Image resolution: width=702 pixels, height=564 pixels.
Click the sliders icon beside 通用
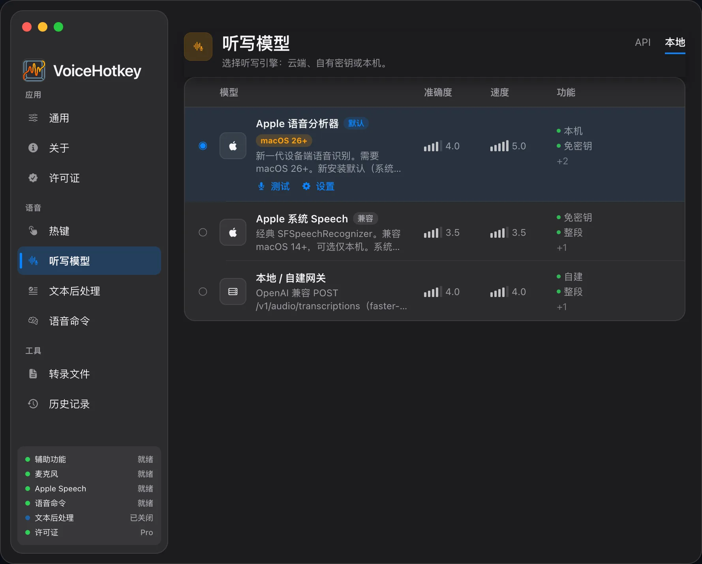[x=33, y=118]
